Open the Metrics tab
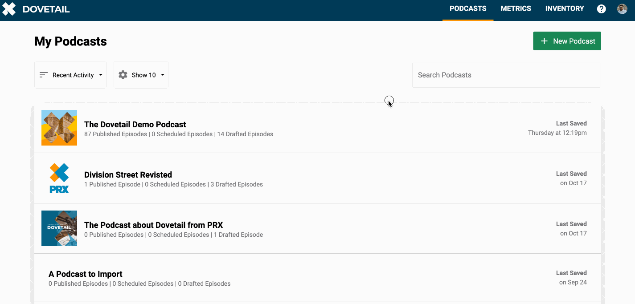 [x=516, y=8]
